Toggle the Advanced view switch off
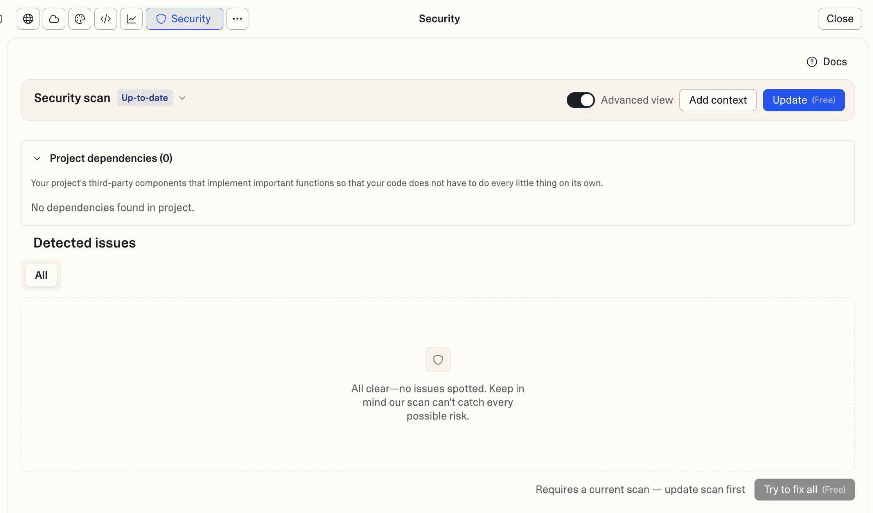873x513 pixels. click(580, 100)
